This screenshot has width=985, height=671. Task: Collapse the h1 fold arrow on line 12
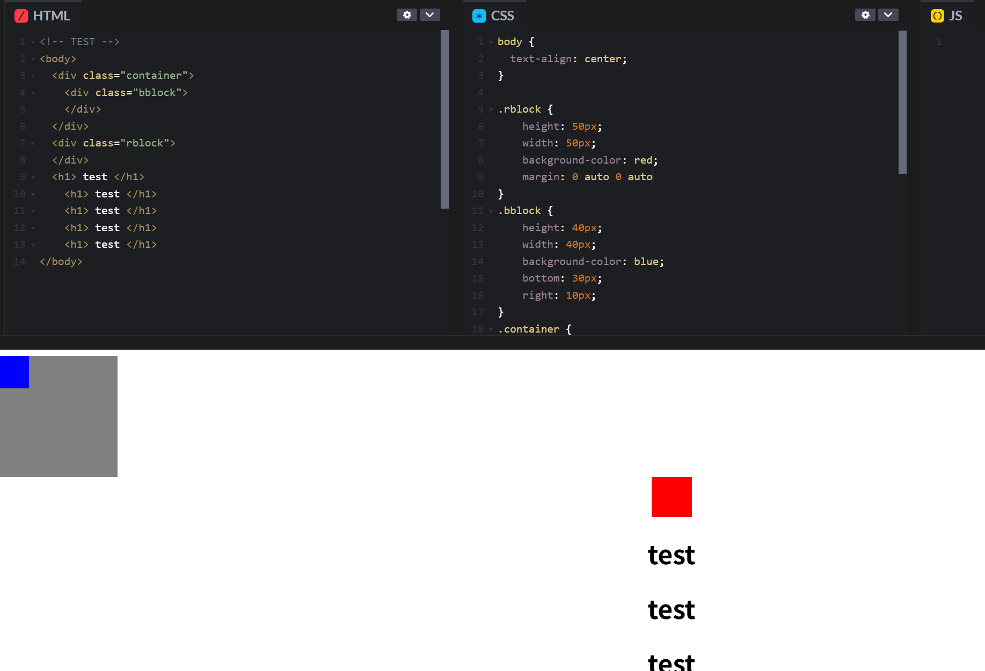click(33, 228)
